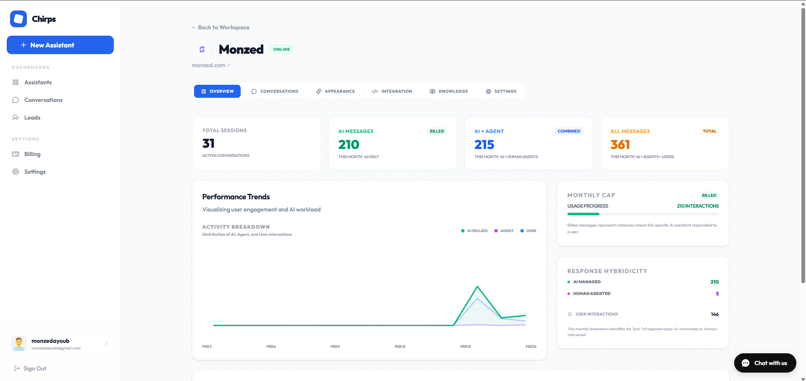Viewport: 806px width, 381px height.
Task: Click the Usage Progress bar
Action: point(643,214)
